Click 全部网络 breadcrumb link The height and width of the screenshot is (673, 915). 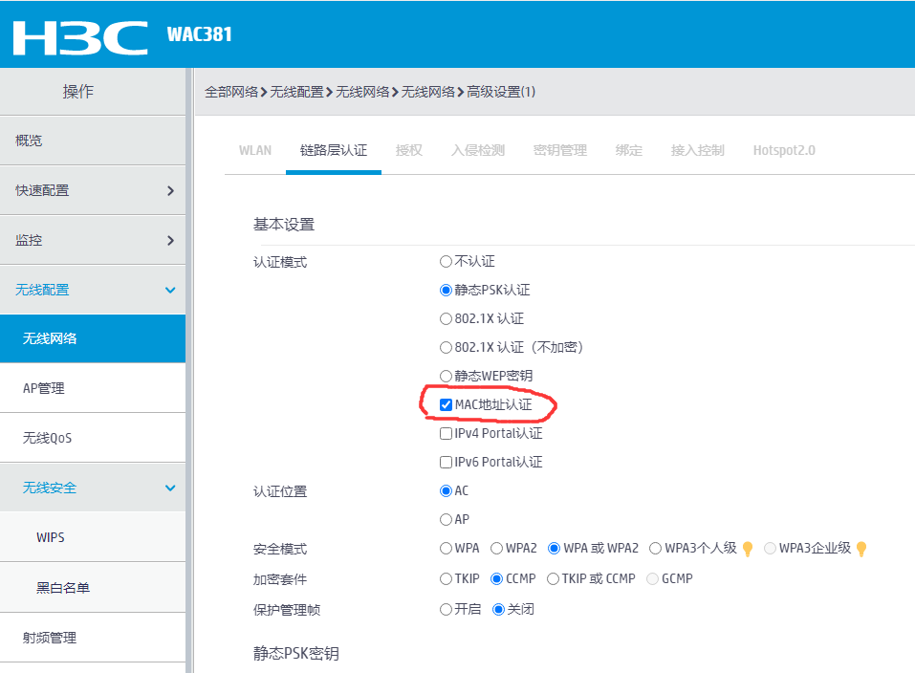(x=231, y=92)
